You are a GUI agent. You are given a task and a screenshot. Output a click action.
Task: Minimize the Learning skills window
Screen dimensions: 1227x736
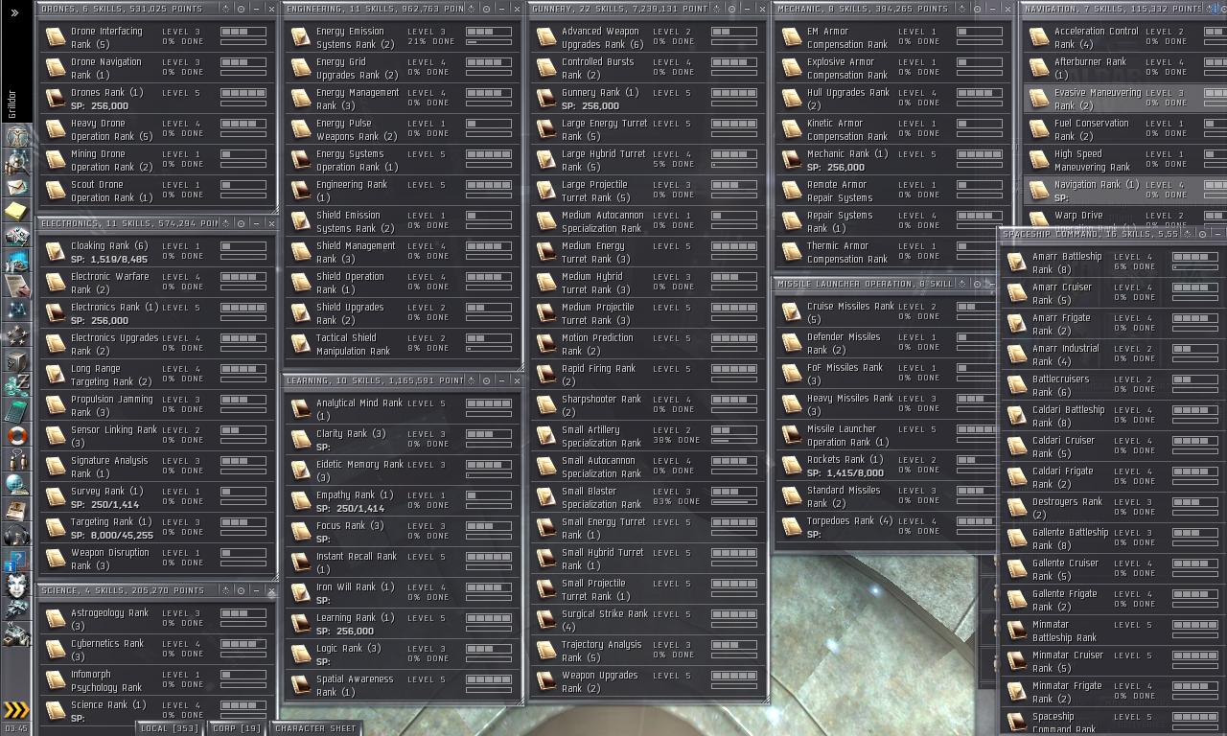tap(501, 380)
